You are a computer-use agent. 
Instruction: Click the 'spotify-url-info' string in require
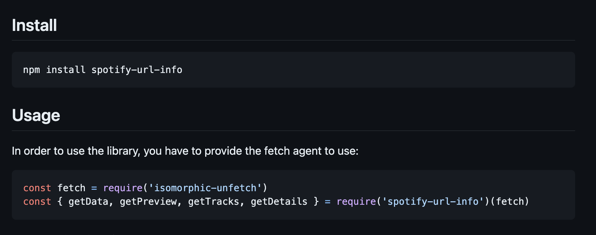point(433,202)
